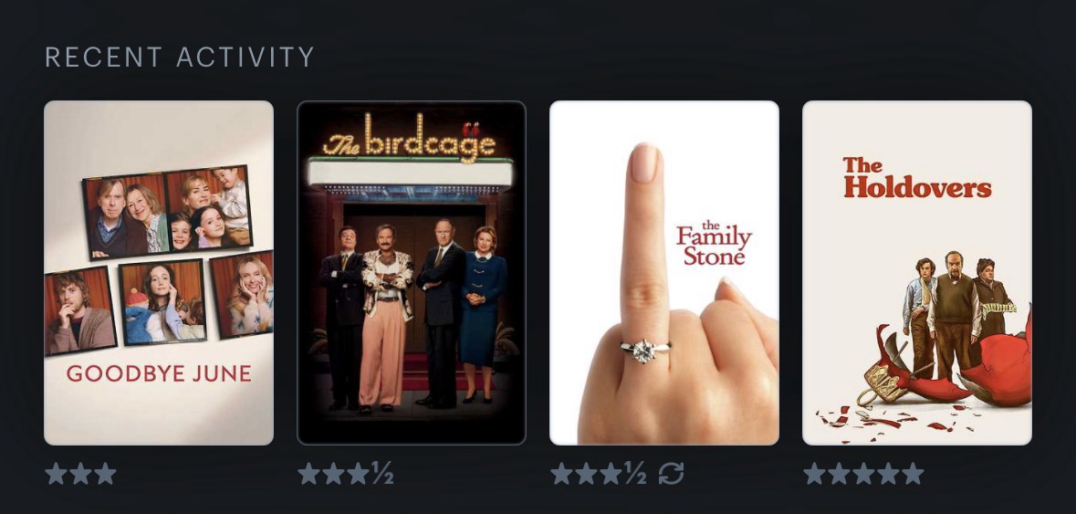This screenshot has width=1076, height=514.
Task: Click The Holdovers red title text
Action: (917, 177)
